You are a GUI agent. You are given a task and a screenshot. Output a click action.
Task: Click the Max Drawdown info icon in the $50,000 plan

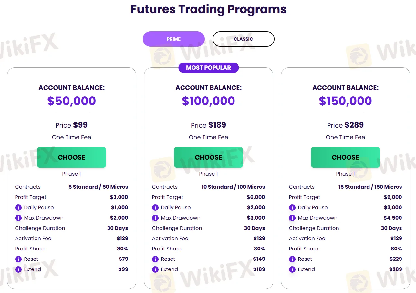coord(18,218)
